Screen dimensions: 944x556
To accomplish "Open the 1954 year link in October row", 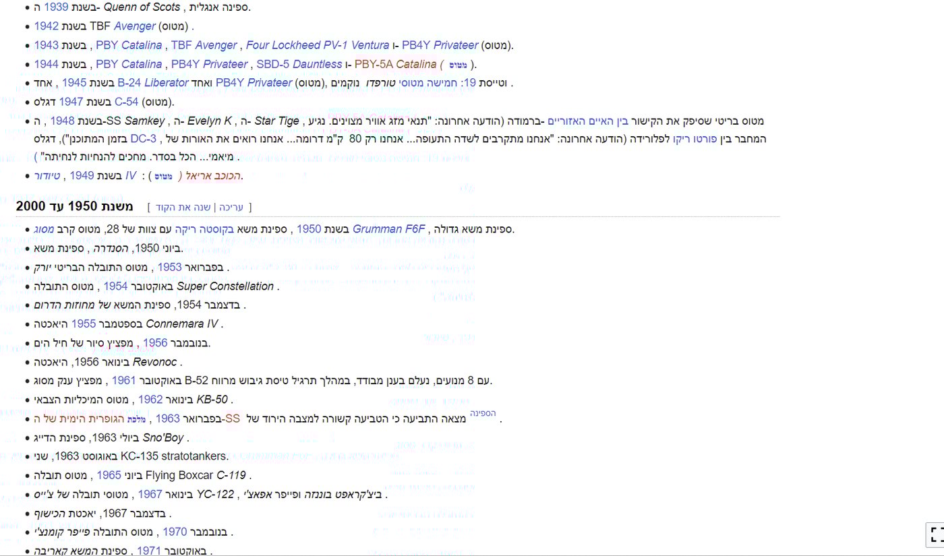I will 115,286.
